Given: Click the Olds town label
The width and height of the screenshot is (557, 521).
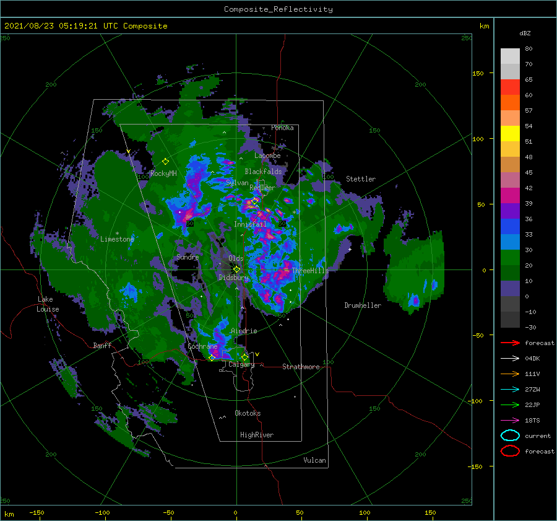Looking at the screenshot, I should pyautogui.click(x=236, y=258).
